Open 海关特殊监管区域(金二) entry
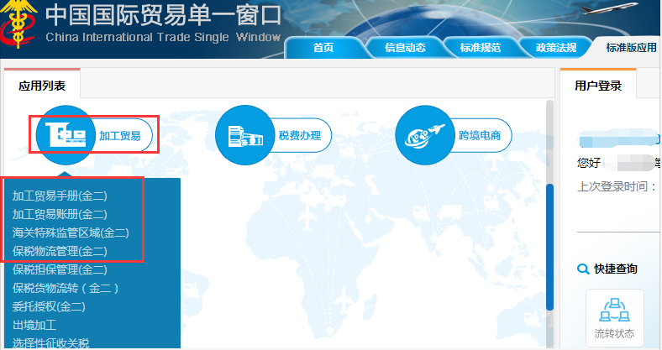The width and height of the screenshot is (662, 350). coord(71,232)
